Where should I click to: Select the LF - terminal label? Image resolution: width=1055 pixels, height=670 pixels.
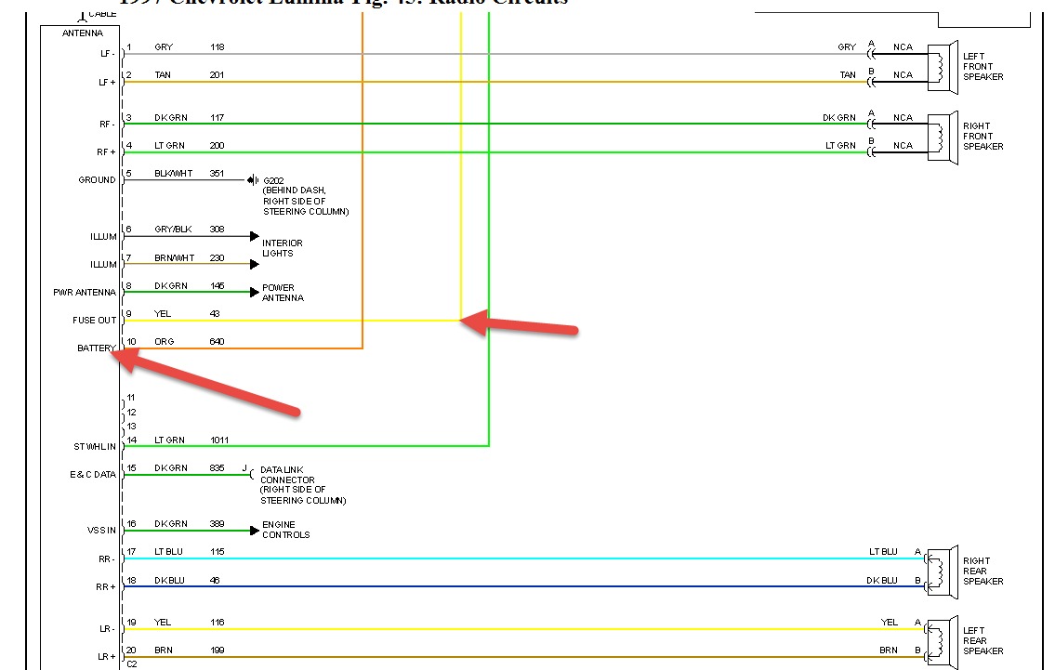[x=108, y=53]
